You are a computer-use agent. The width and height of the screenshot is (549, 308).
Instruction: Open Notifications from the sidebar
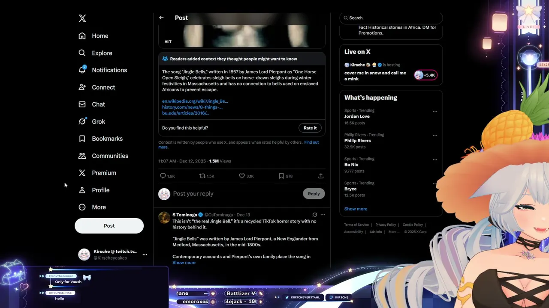103,70
